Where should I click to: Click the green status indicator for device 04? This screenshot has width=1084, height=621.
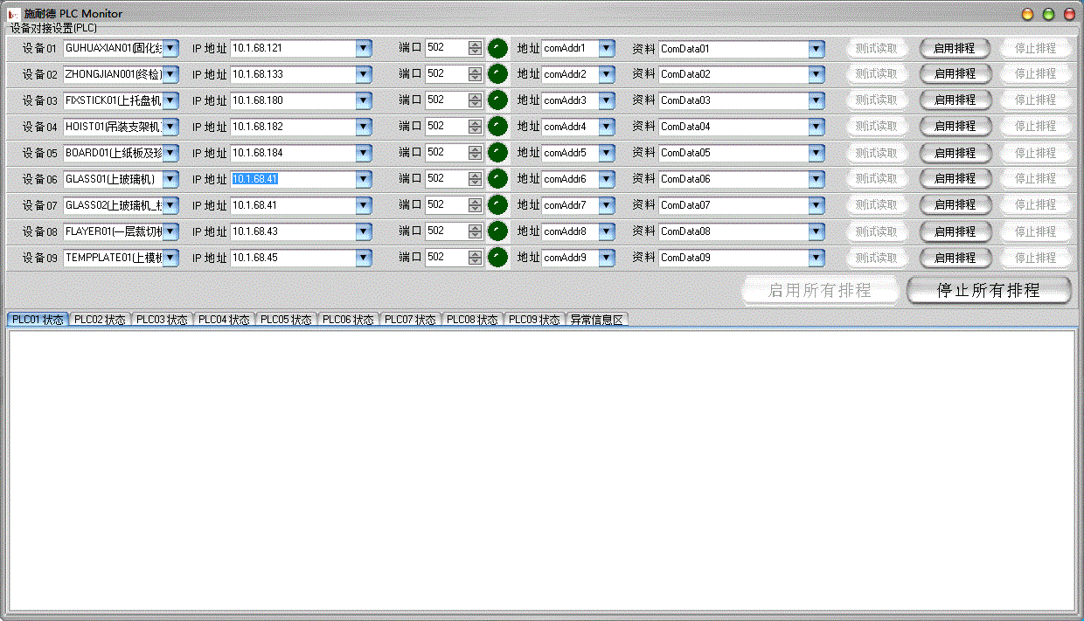tap(497, 127)
